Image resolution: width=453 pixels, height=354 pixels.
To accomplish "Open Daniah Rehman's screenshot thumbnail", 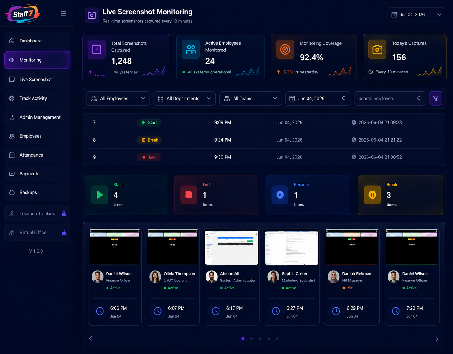I will coord(352,247).
